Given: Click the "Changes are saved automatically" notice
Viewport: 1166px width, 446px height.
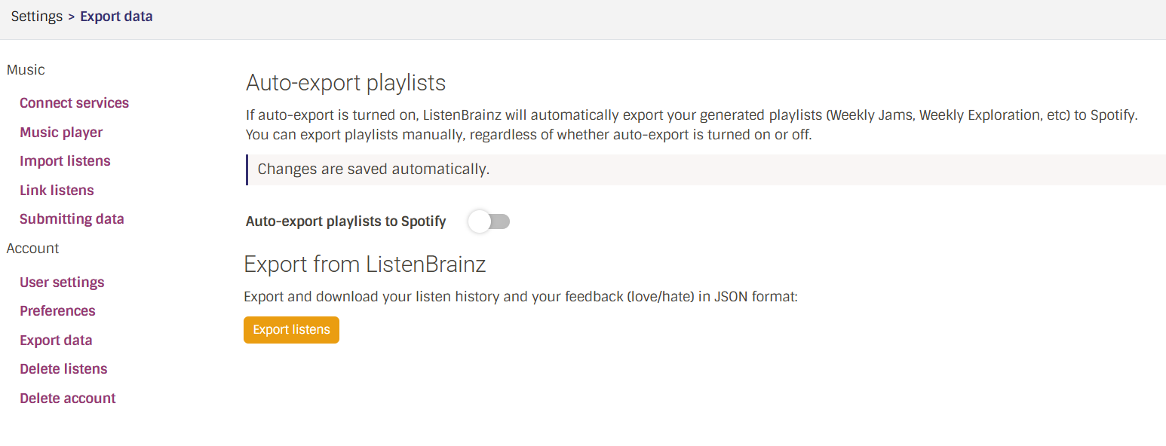Looking at the screenshot, I should [373, 170].
